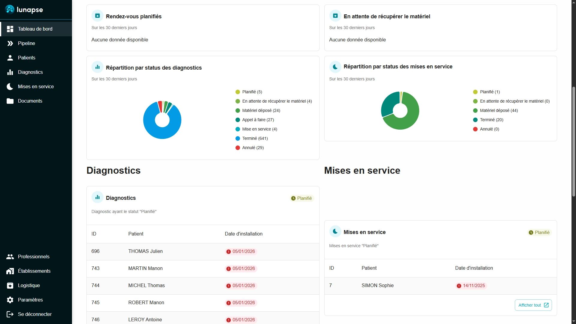
Task: Click the logout icon beside Se déconnecter
Action: pos(10,314)
